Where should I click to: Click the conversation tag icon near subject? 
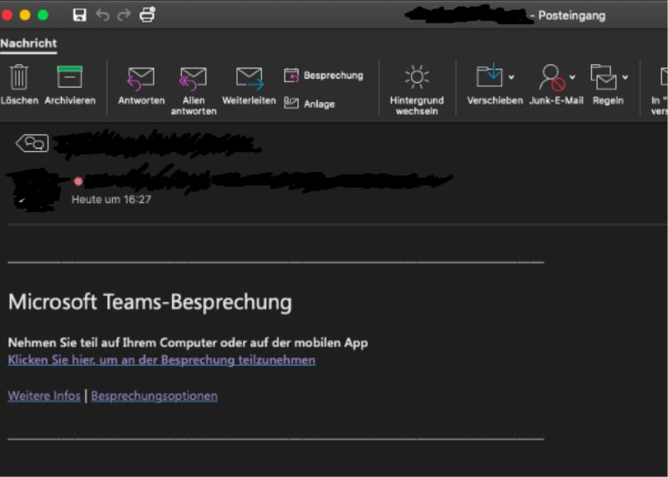(x=33, y=143)
